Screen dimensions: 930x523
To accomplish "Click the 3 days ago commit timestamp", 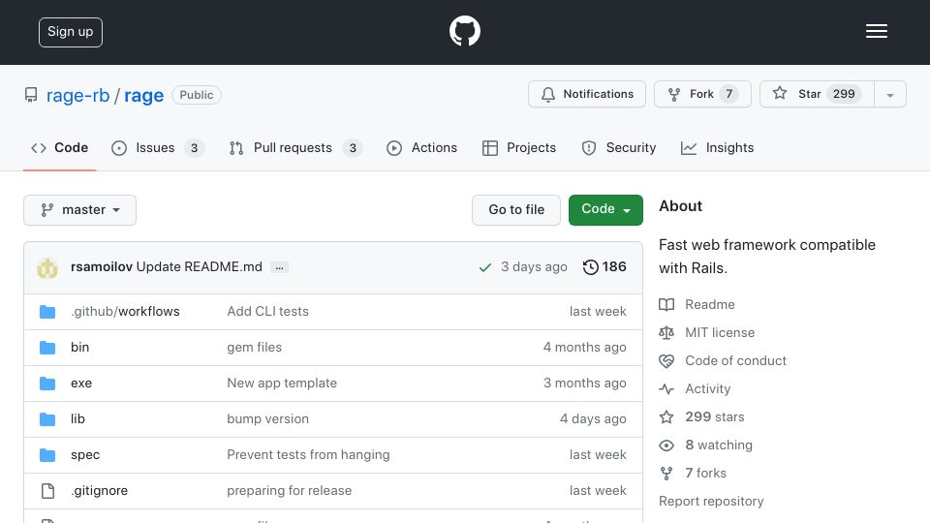I will click(534, 267).
